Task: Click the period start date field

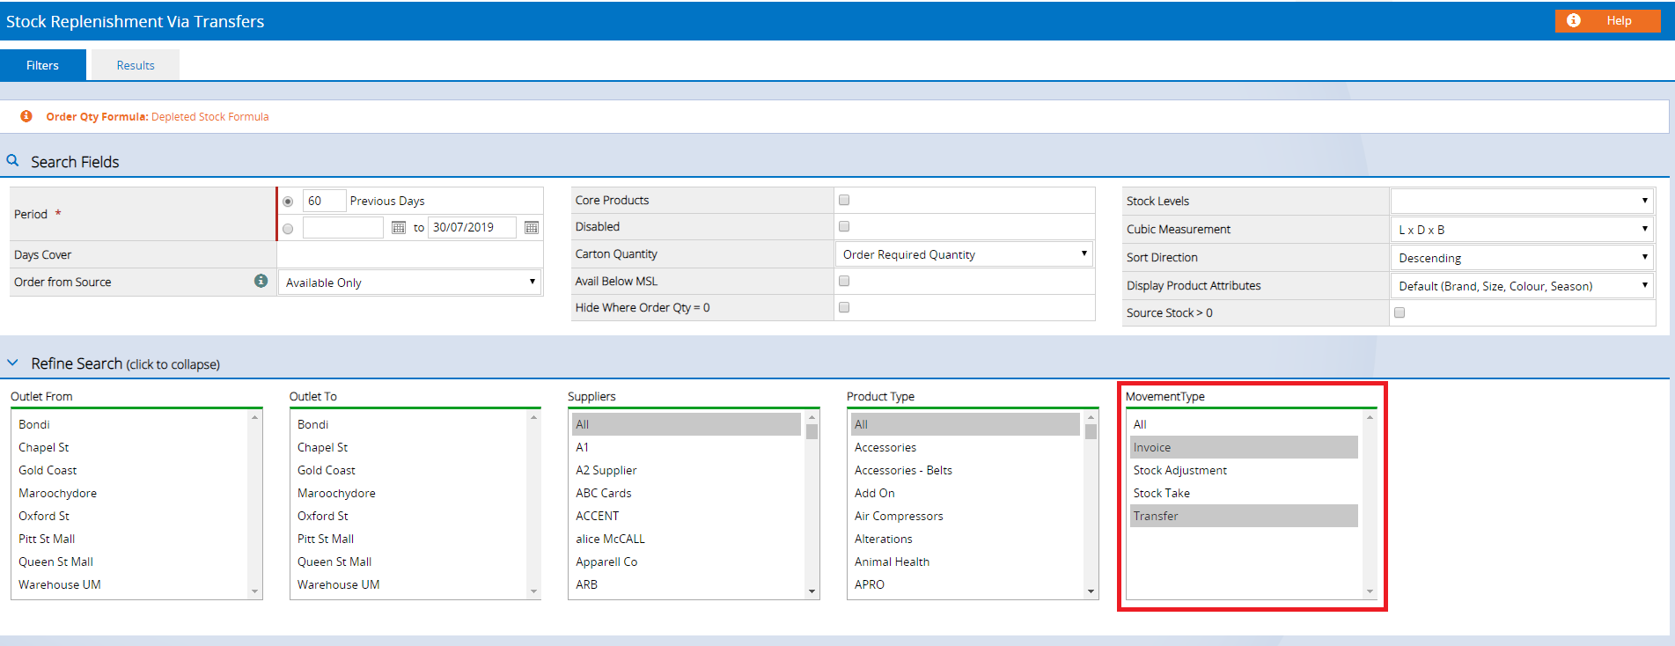Action: tap(343, 227)
